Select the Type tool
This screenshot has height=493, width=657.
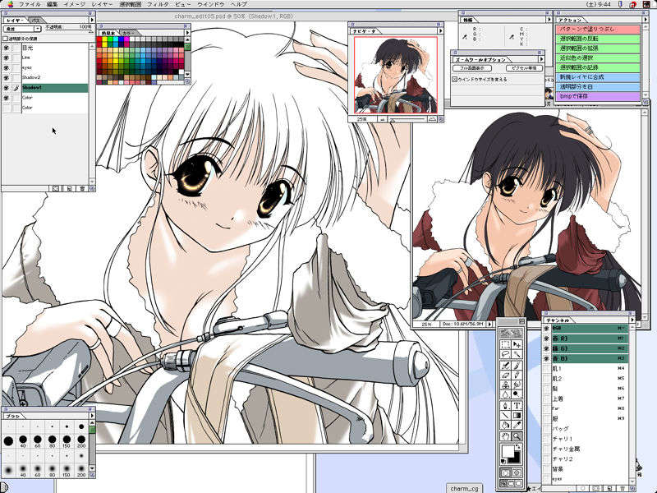517,406
